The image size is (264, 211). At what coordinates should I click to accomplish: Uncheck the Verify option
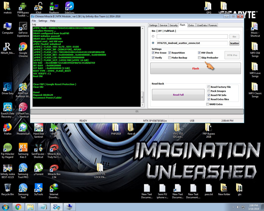pos(153,57)
